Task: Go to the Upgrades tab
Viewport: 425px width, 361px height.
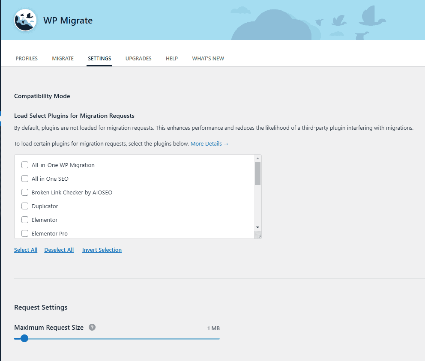Action: pos(138,59)
